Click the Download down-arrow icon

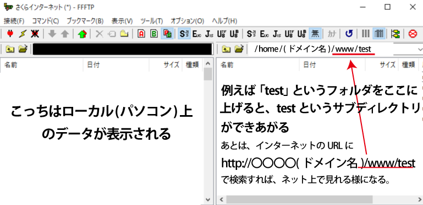tap(52, 34)
